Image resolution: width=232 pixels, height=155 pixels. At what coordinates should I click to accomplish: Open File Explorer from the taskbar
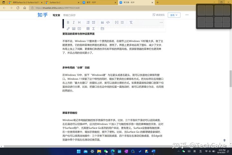click(99, 151)
